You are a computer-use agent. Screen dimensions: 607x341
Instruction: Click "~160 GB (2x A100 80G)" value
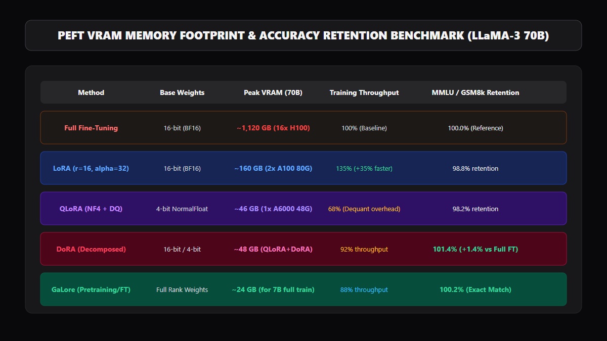click(273, 168)
